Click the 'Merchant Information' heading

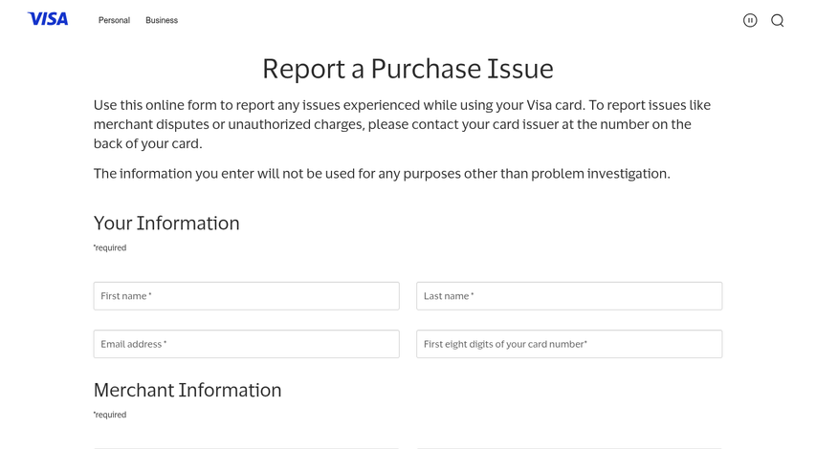187,390
